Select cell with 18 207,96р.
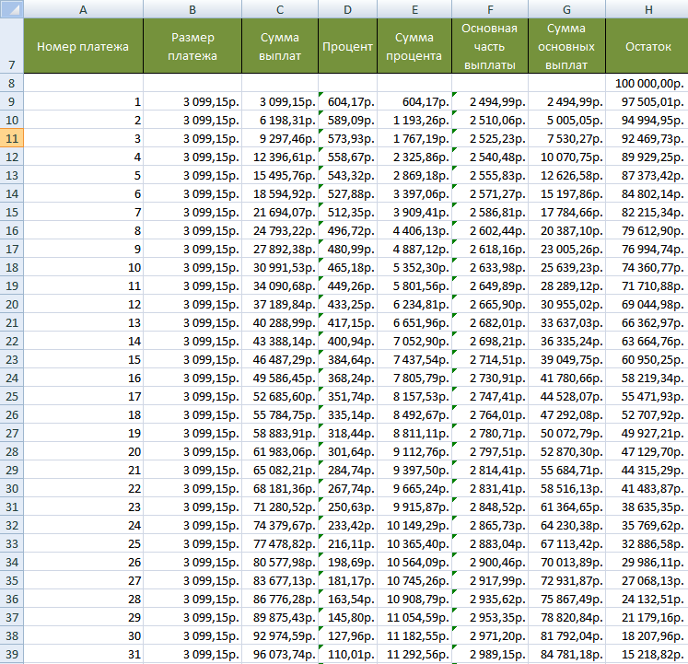The image size is (688, 664). click(x=647, y=636)
